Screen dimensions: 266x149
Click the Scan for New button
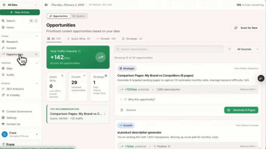(x=246, y=28)
